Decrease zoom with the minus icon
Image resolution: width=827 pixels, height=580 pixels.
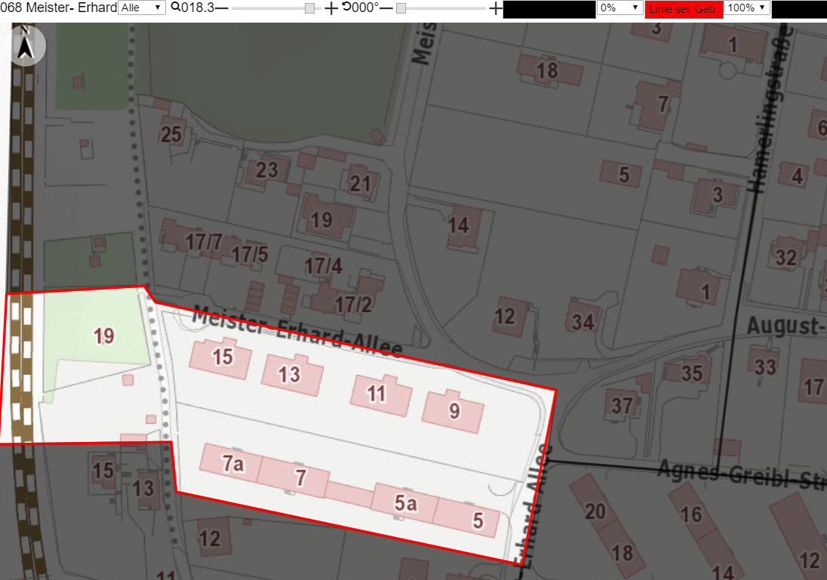point(222,8)
